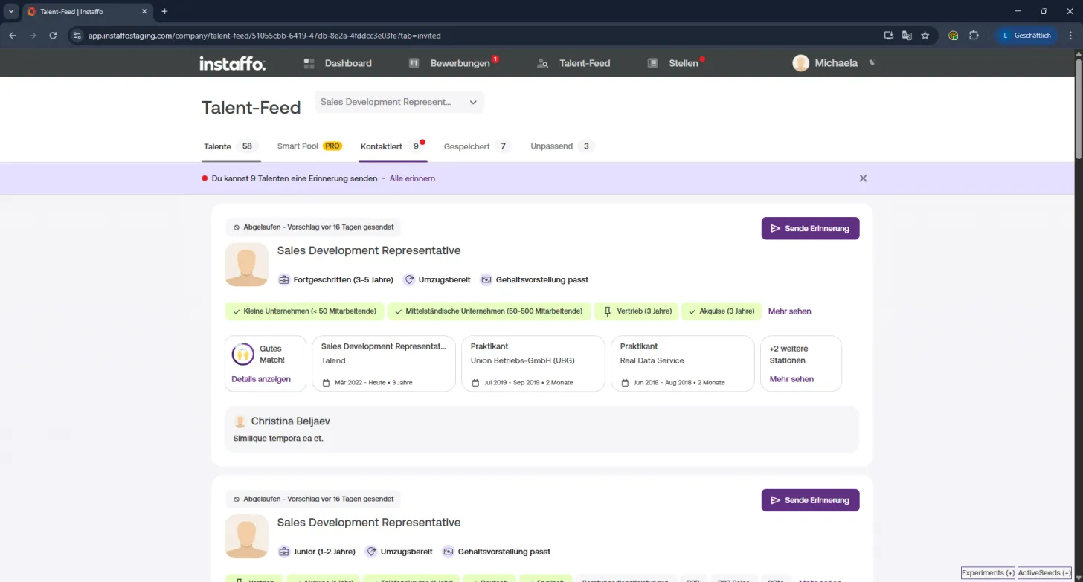Click the Alle erinnern link

pos(412,178)
